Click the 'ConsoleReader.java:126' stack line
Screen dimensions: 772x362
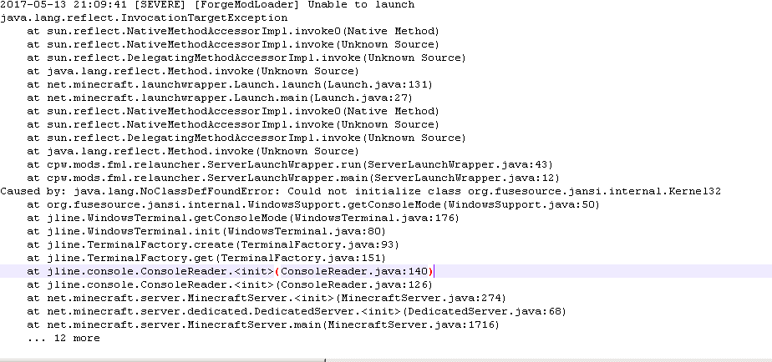coord(230,284)
